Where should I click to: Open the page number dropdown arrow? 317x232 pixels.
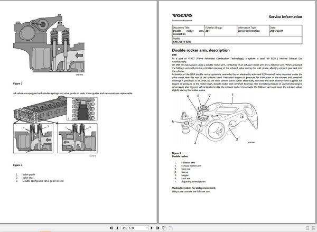point(147,228)
